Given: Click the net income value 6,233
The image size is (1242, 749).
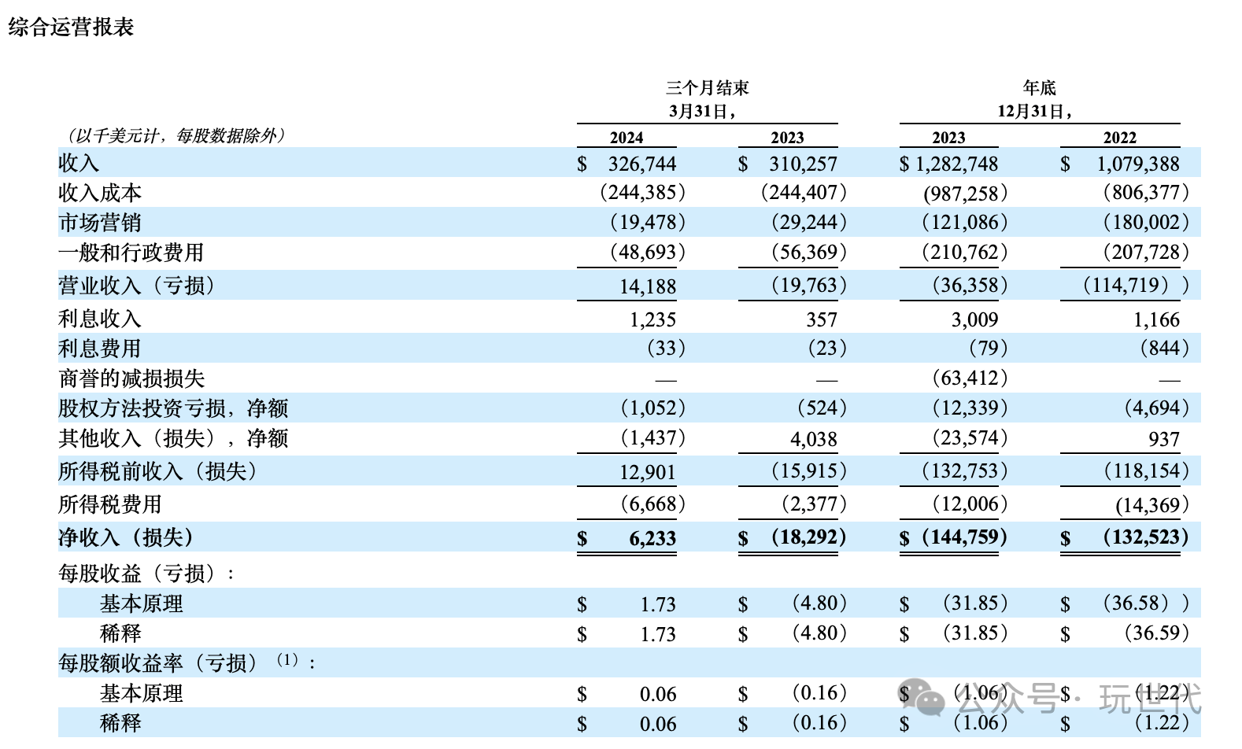Looking at the screenshot, I should click(652, 538).
